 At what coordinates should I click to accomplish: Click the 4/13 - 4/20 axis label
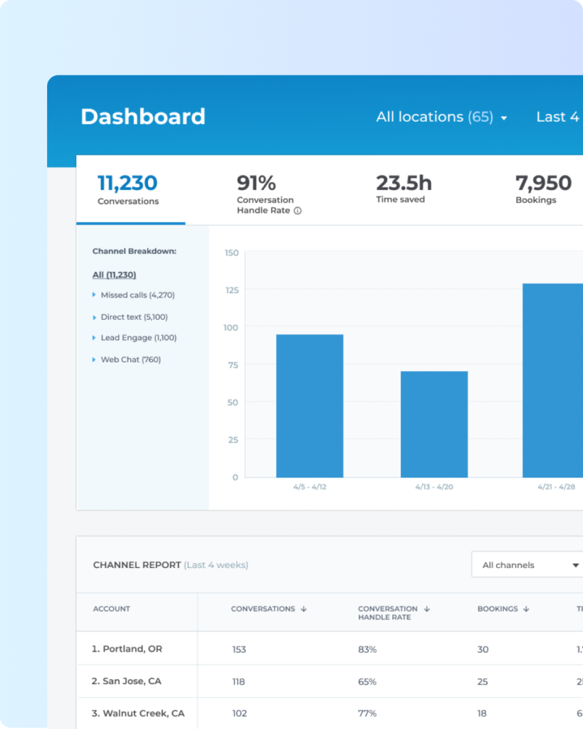pyautogui.click(x=434, y=487)
